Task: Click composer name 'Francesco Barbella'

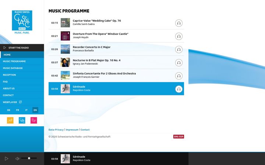Action: 83,51
